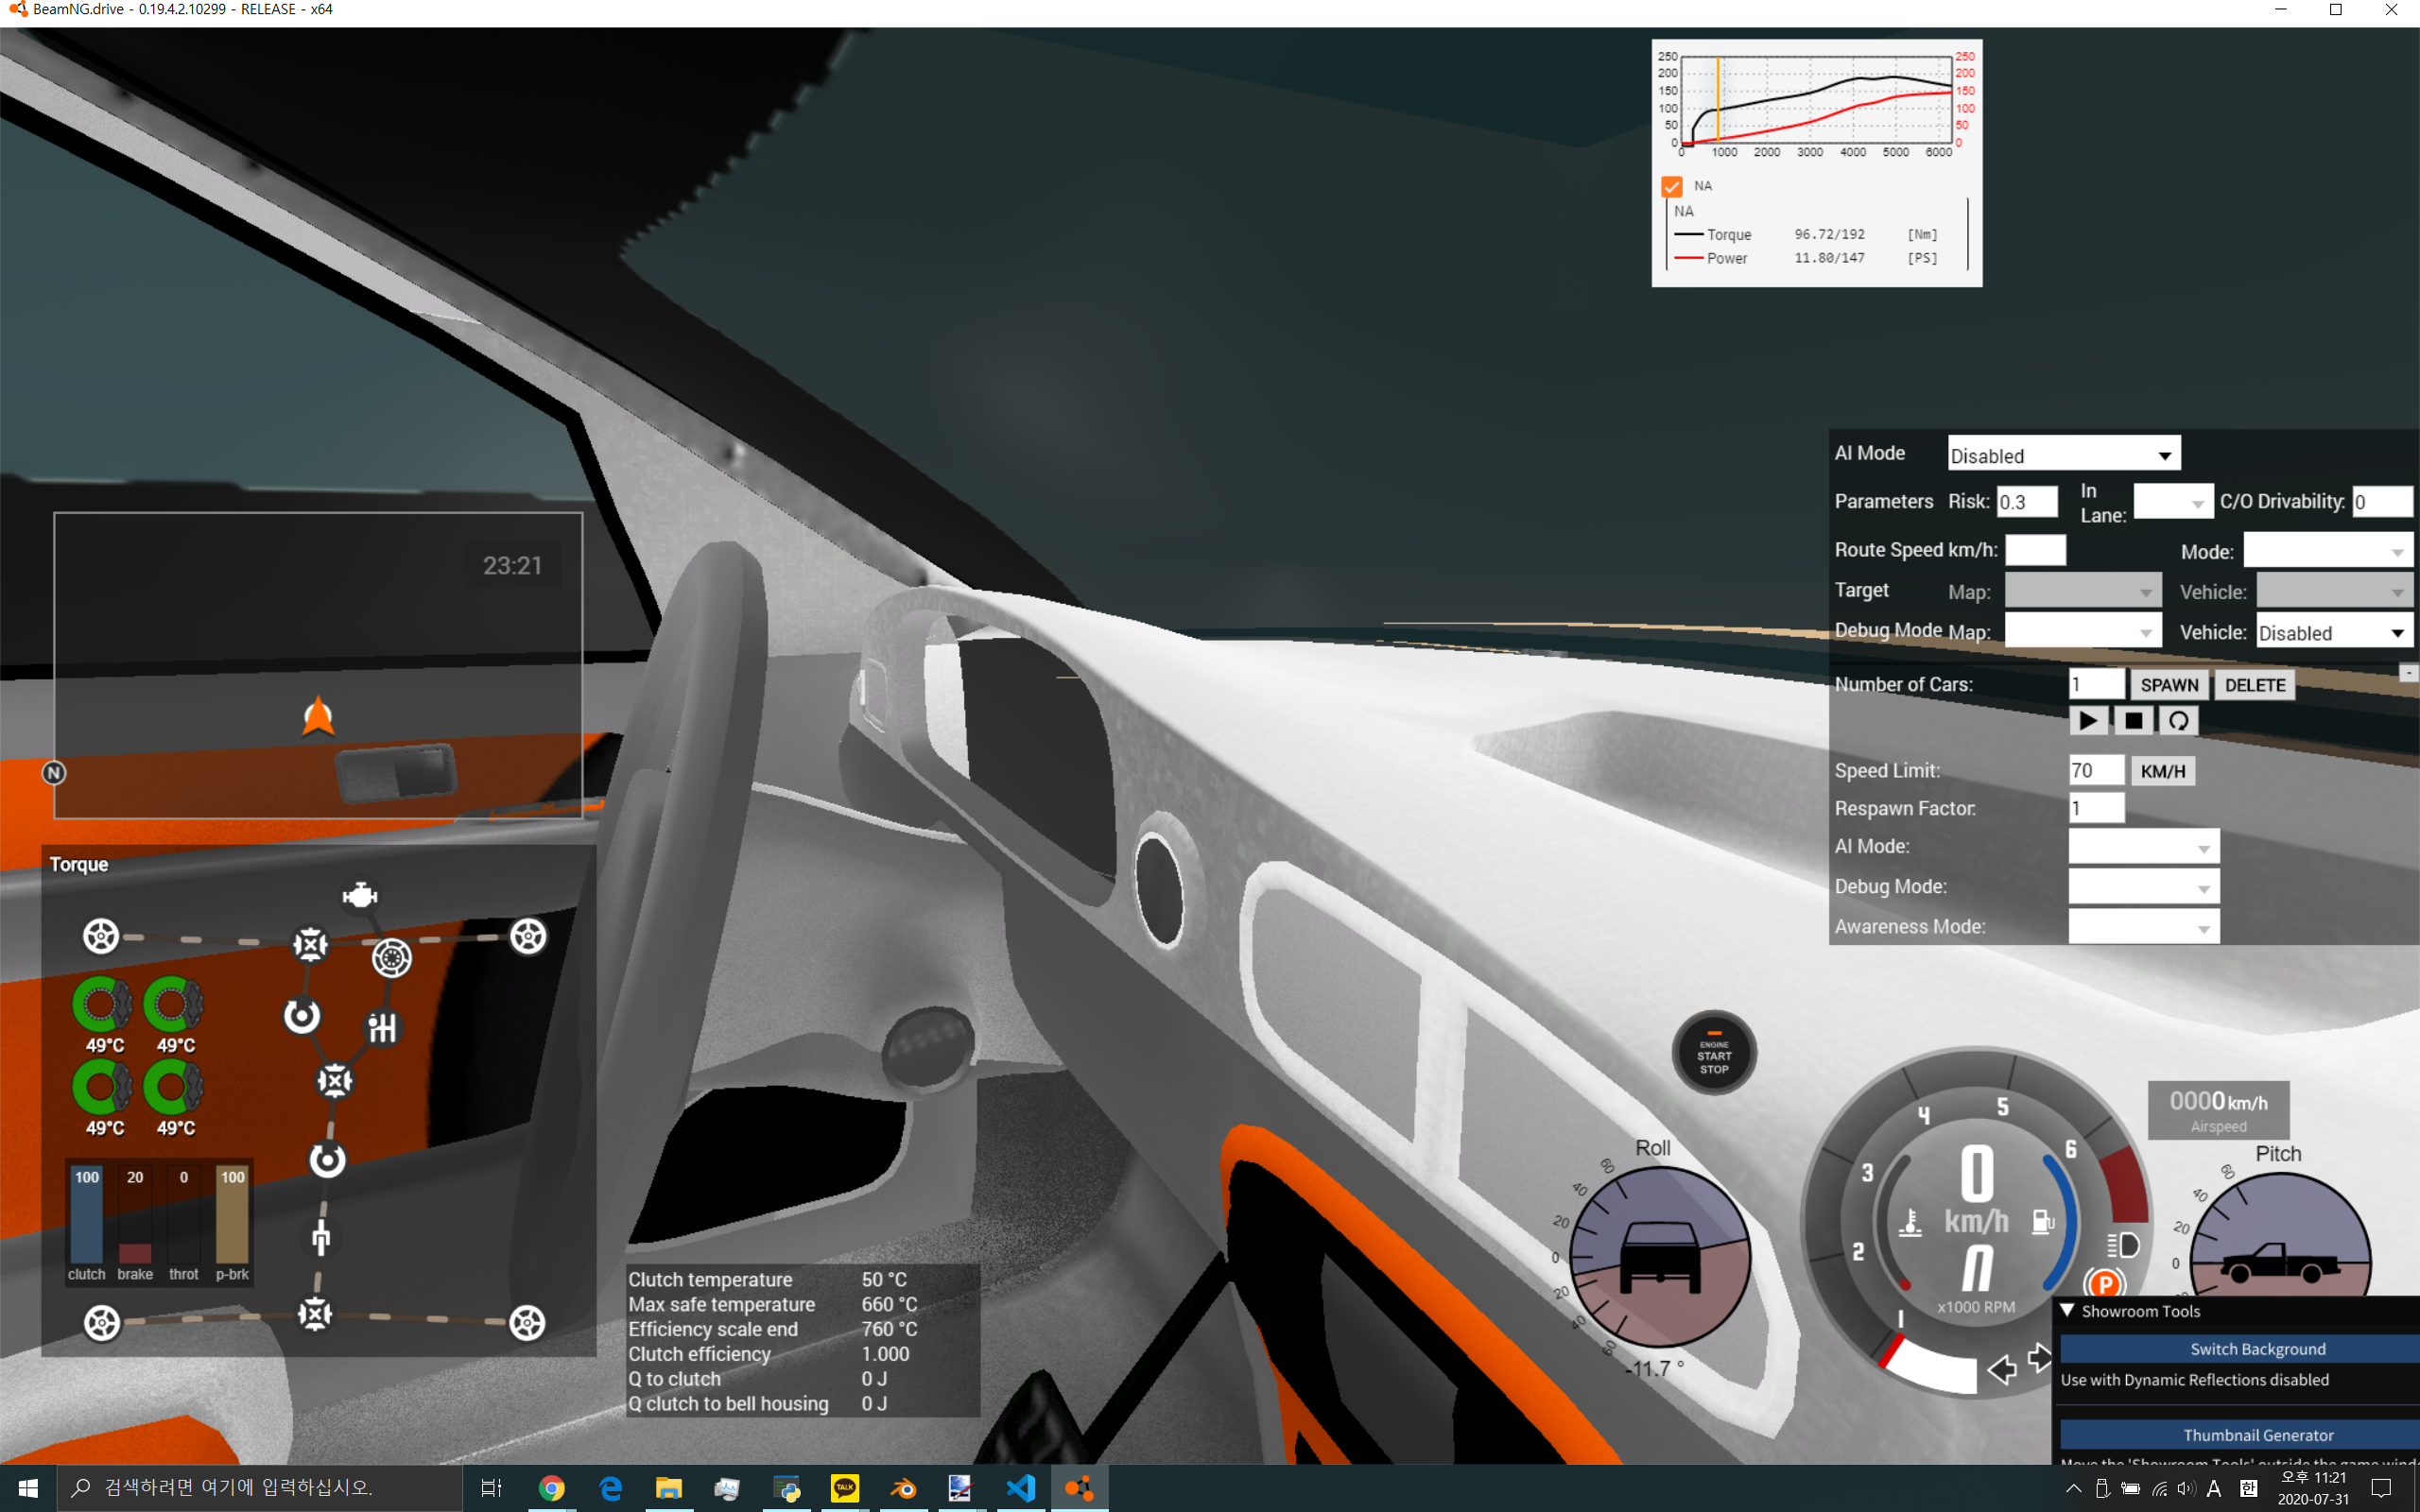
Task: Select the rear differential icon between the bottom wheels
Action: point(315,1313)
